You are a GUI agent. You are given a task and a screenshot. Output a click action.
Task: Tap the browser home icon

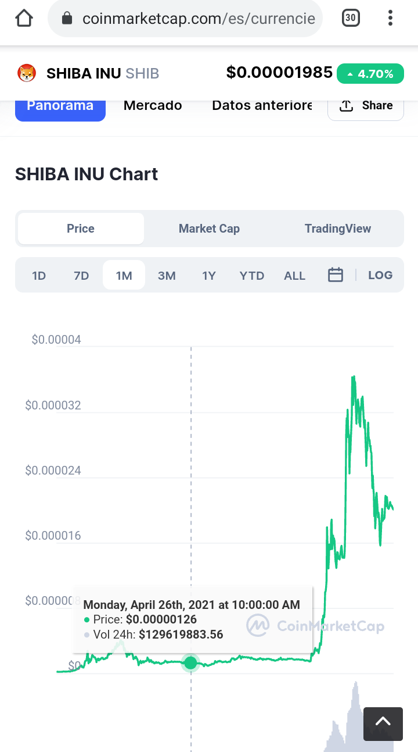24,19
